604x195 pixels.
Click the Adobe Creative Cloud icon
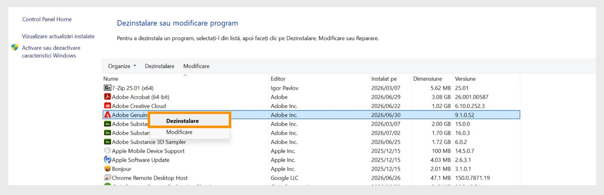pos(107,106)
